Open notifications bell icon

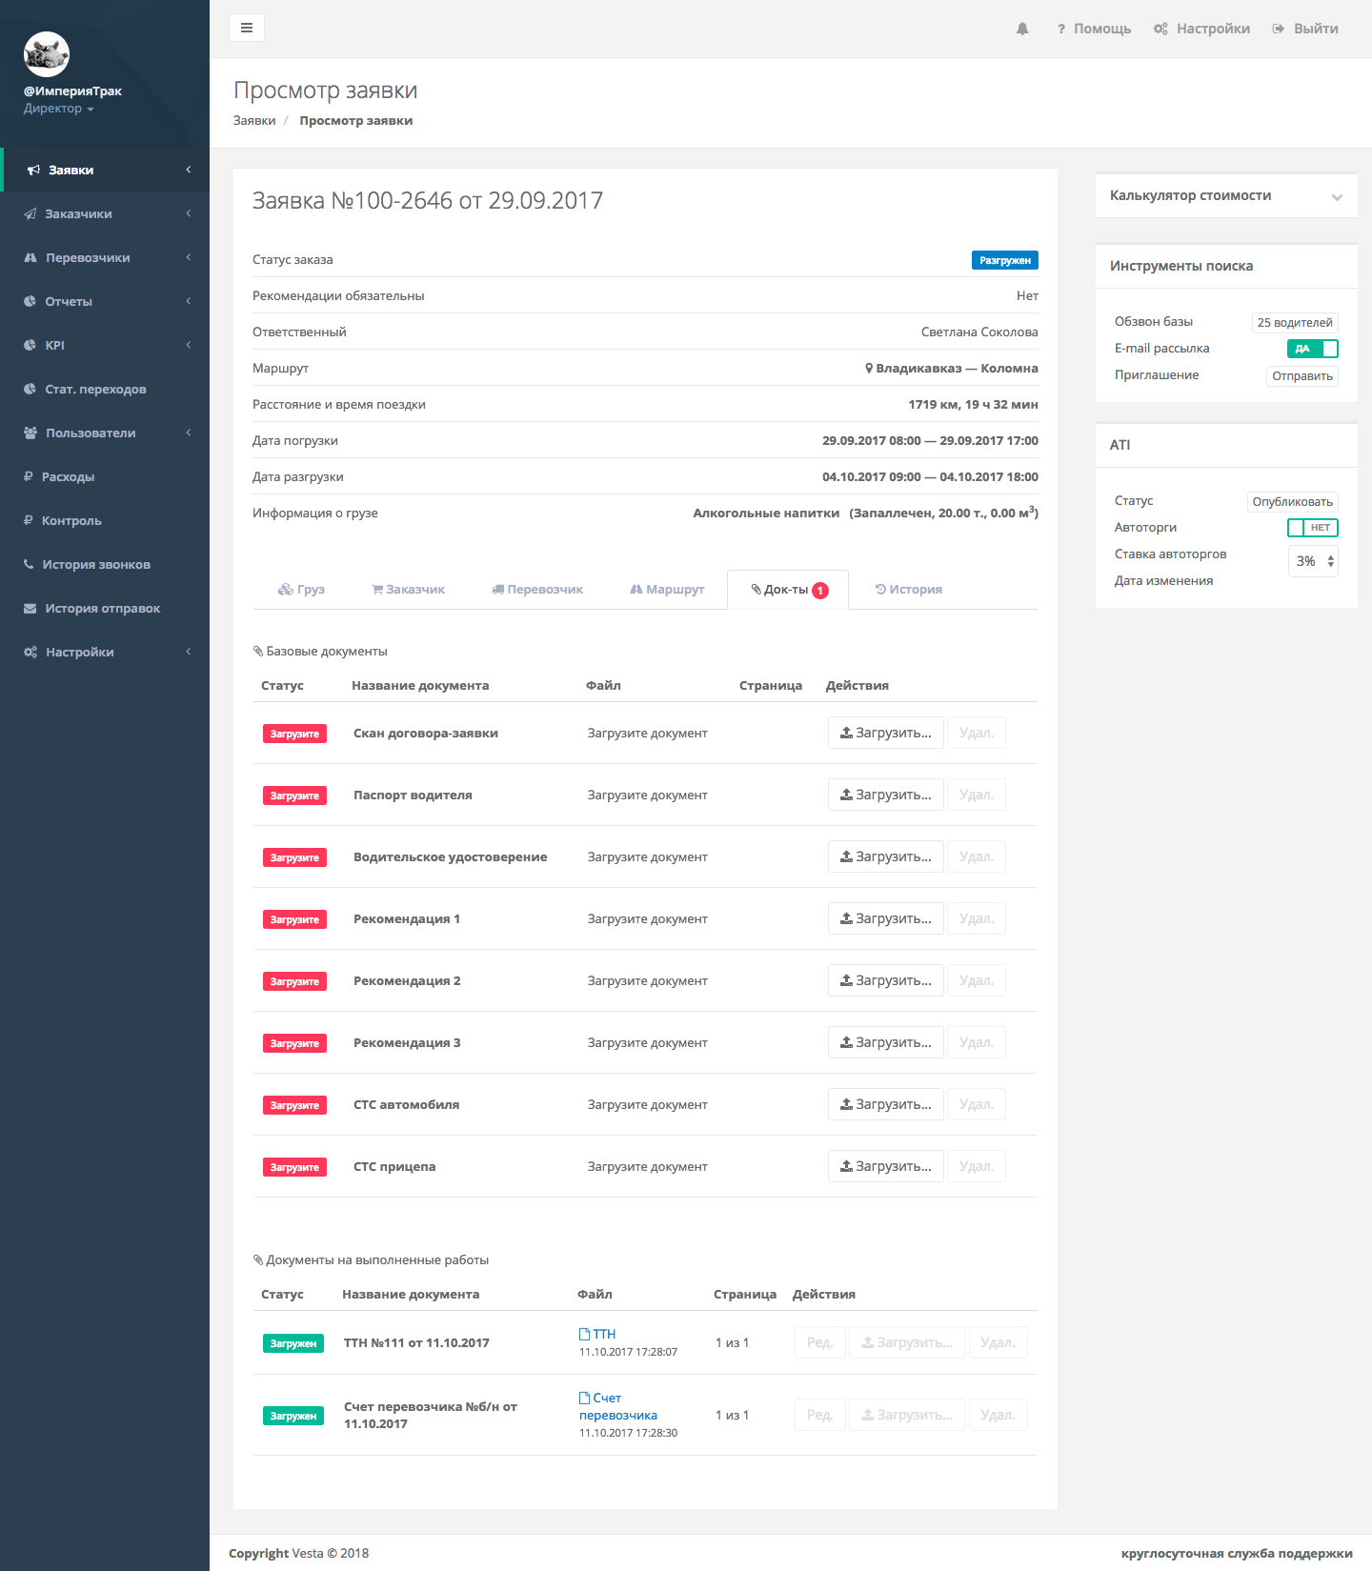click(1022, 29)
